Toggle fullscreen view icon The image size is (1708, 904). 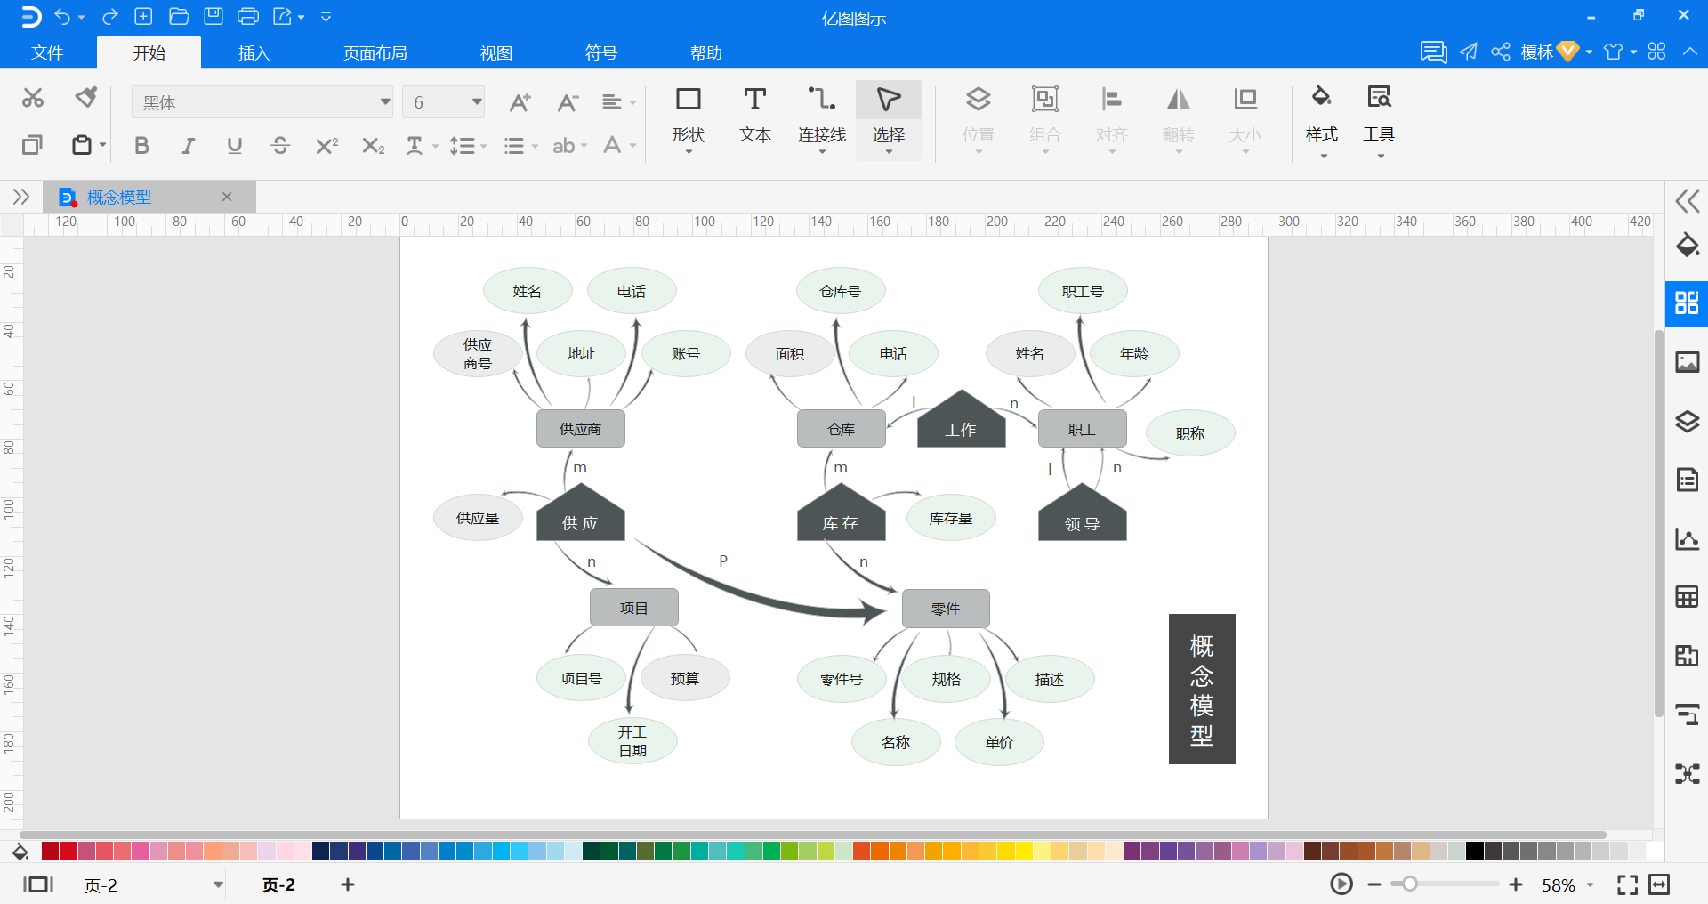pyautogui.click(x=1628, y=884)
